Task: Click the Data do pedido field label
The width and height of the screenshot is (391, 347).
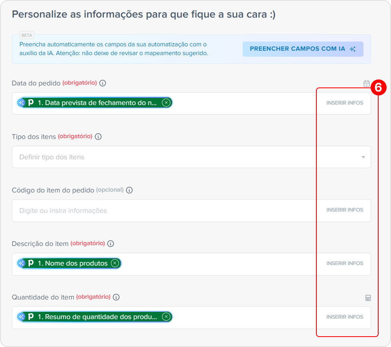Action: coord(36,83)
